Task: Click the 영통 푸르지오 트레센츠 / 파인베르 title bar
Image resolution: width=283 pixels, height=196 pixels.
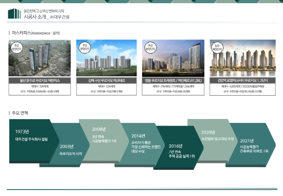Action: tap(173, 81)
